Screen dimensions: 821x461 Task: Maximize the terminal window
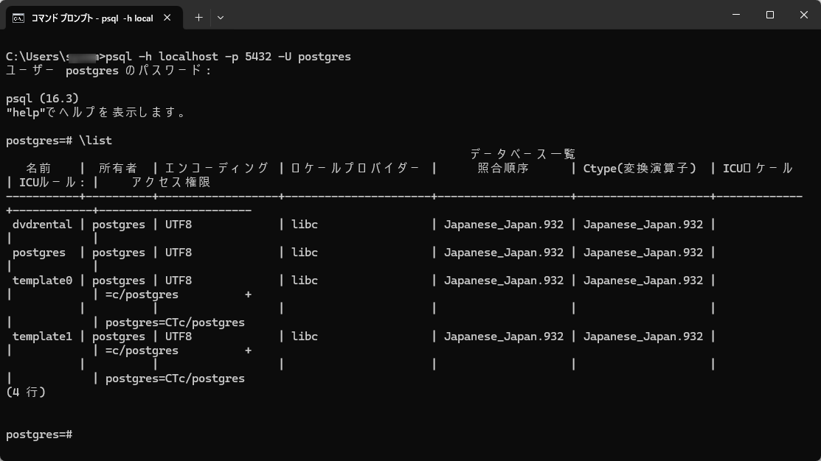point(769,15)
